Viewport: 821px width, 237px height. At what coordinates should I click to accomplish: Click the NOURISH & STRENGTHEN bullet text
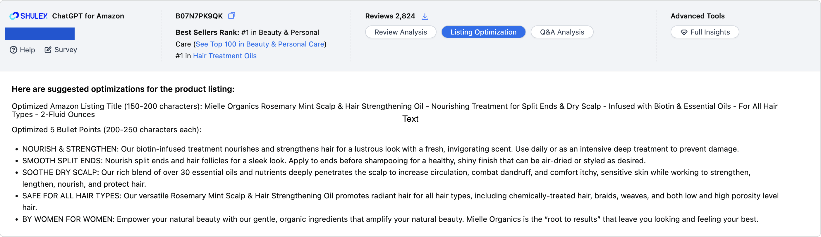pyautogui.click(x=380, y=149)
